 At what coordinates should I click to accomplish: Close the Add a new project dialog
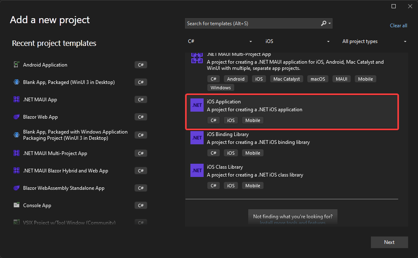click(x=410, y=6)
